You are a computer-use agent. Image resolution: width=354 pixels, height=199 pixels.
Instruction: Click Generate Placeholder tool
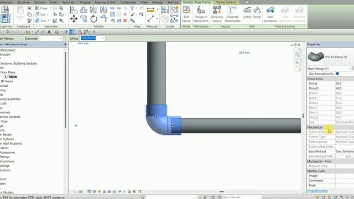(232, 14)
